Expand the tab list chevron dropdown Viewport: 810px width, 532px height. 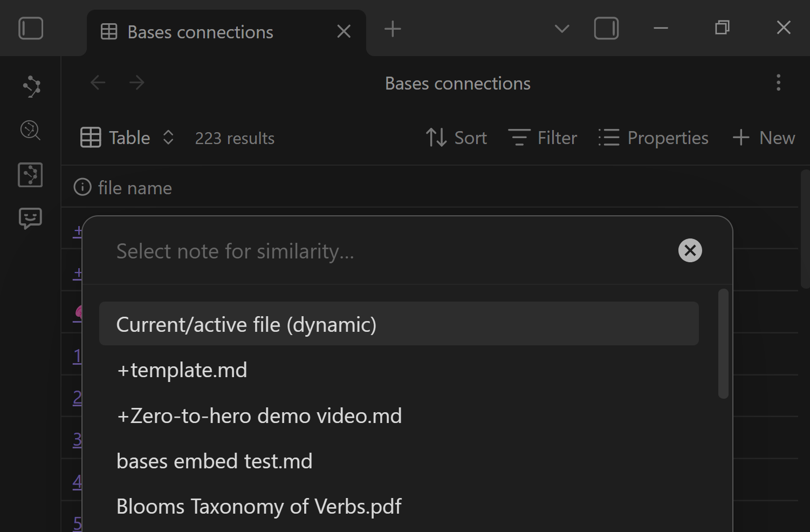(x=561, y=29)
